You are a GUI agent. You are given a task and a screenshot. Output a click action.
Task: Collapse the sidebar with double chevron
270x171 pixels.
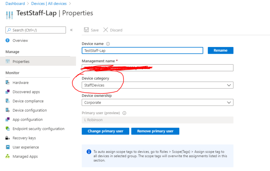[x=71, y=30]
